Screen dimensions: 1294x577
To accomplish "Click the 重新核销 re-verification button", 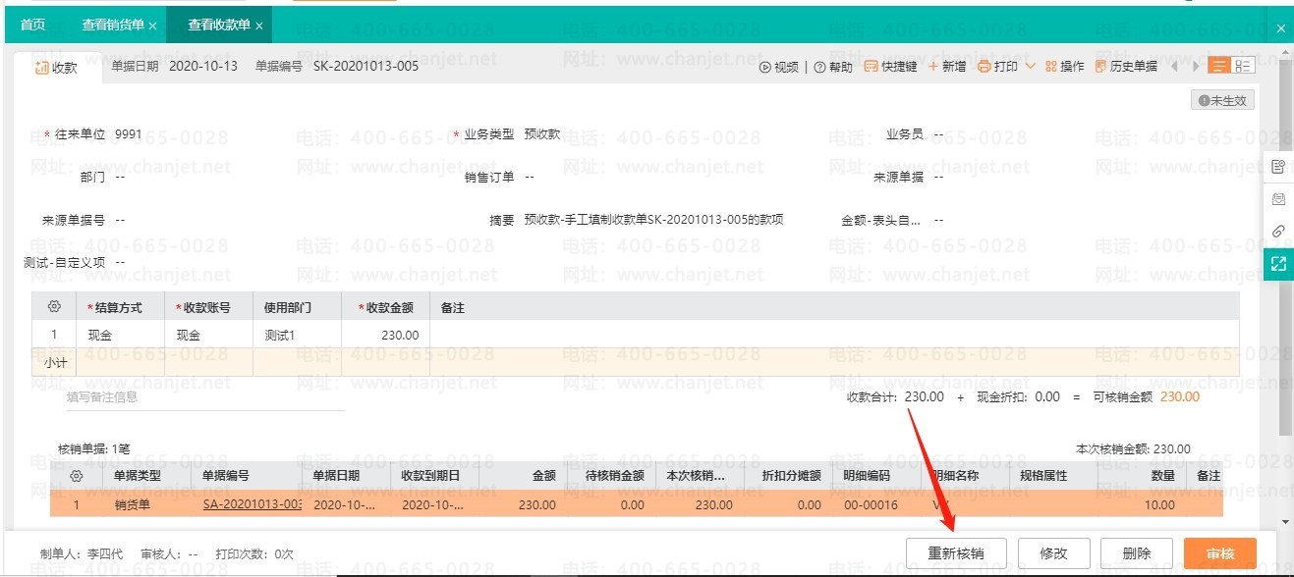I will click(x=955, y=552).
